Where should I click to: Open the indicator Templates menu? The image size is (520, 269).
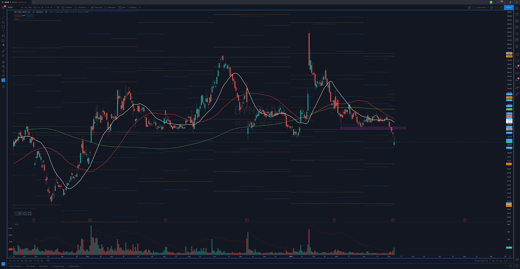click(x=110, y=7)
